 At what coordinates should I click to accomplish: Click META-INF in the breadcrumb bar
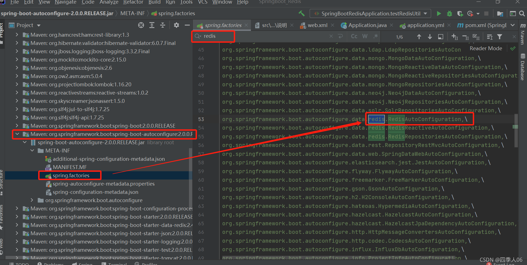coord(133,13)
